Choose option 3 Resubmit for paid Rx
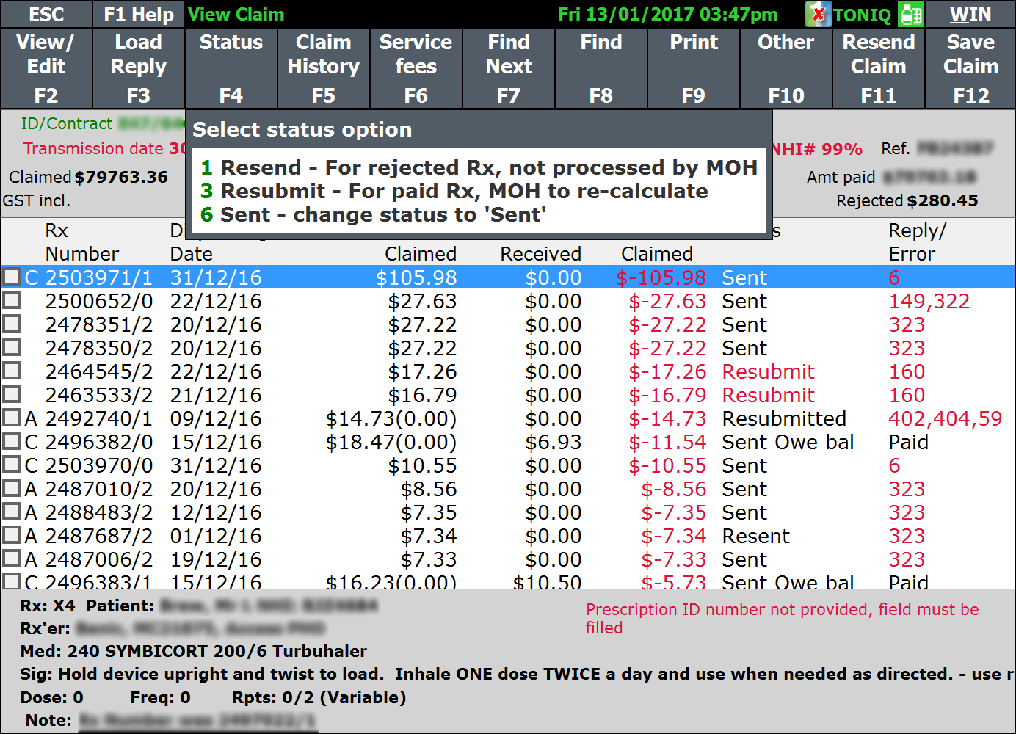 (x=454, y=191)
